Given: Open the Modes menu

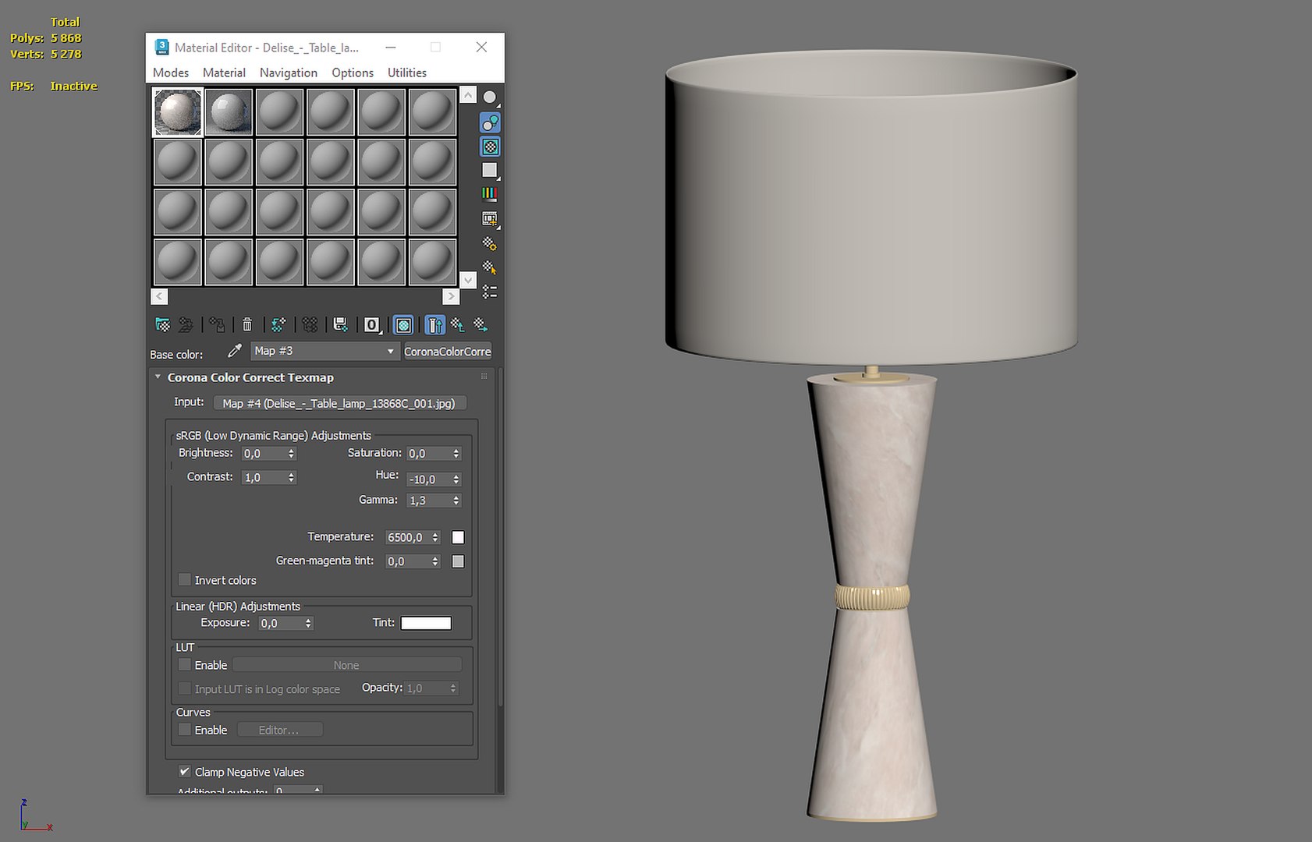Looking at the screenshot, I should (171, 73).
